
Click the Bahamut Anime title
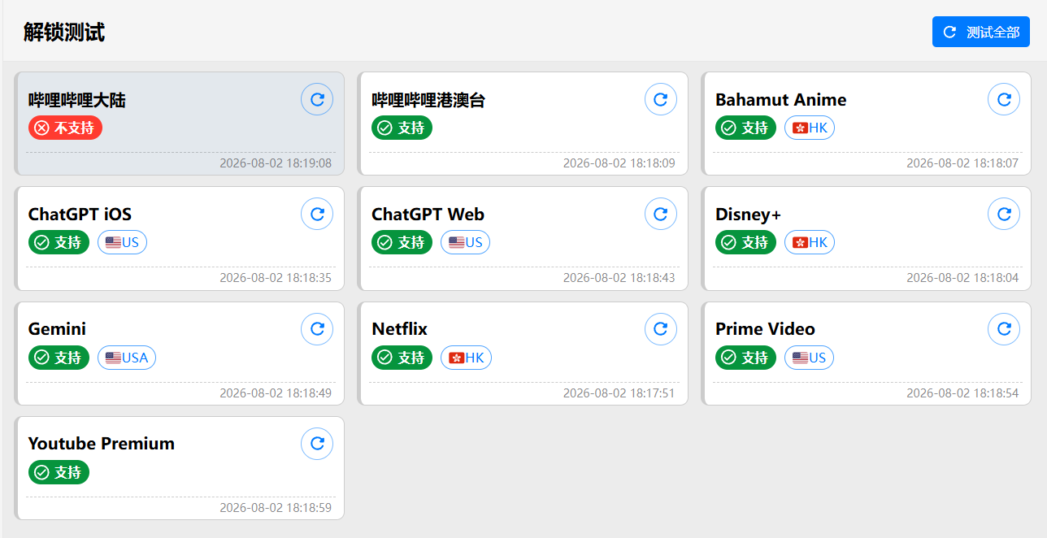pyautogui.click(x=780, y=100)
